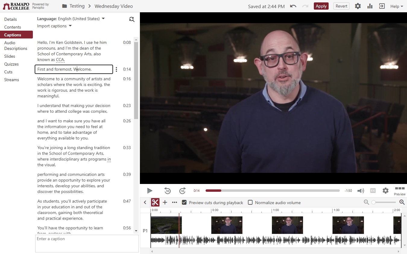Click the 0:08 caption timestamp
407x254 pixels.
(x=127, y=42)
